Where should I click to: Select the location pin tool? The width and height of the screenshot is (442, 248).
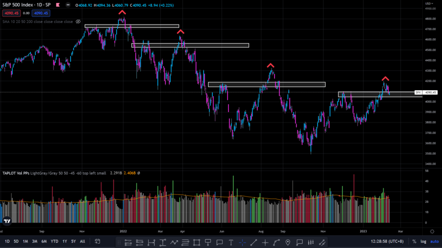[288, 242]
